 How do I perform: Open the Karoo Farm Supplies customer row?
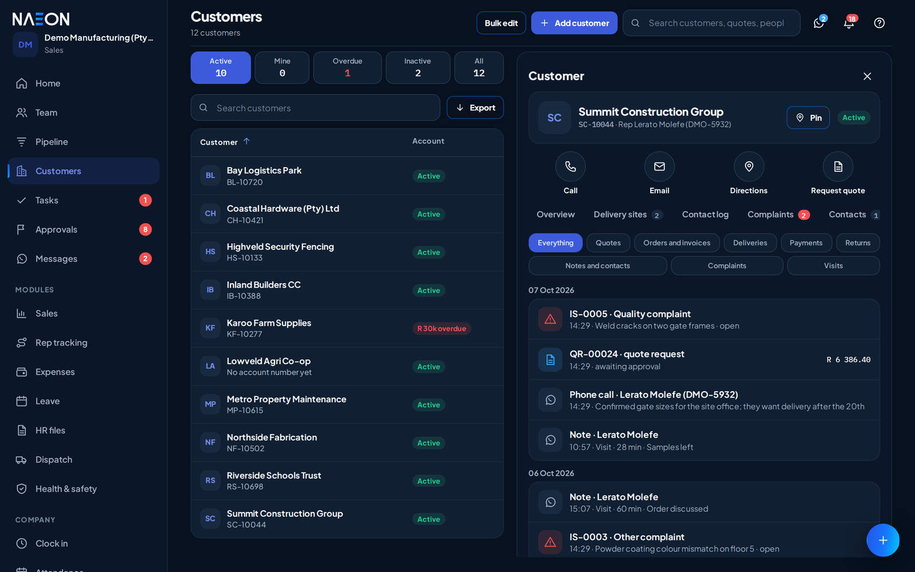(x=347, y=328)
